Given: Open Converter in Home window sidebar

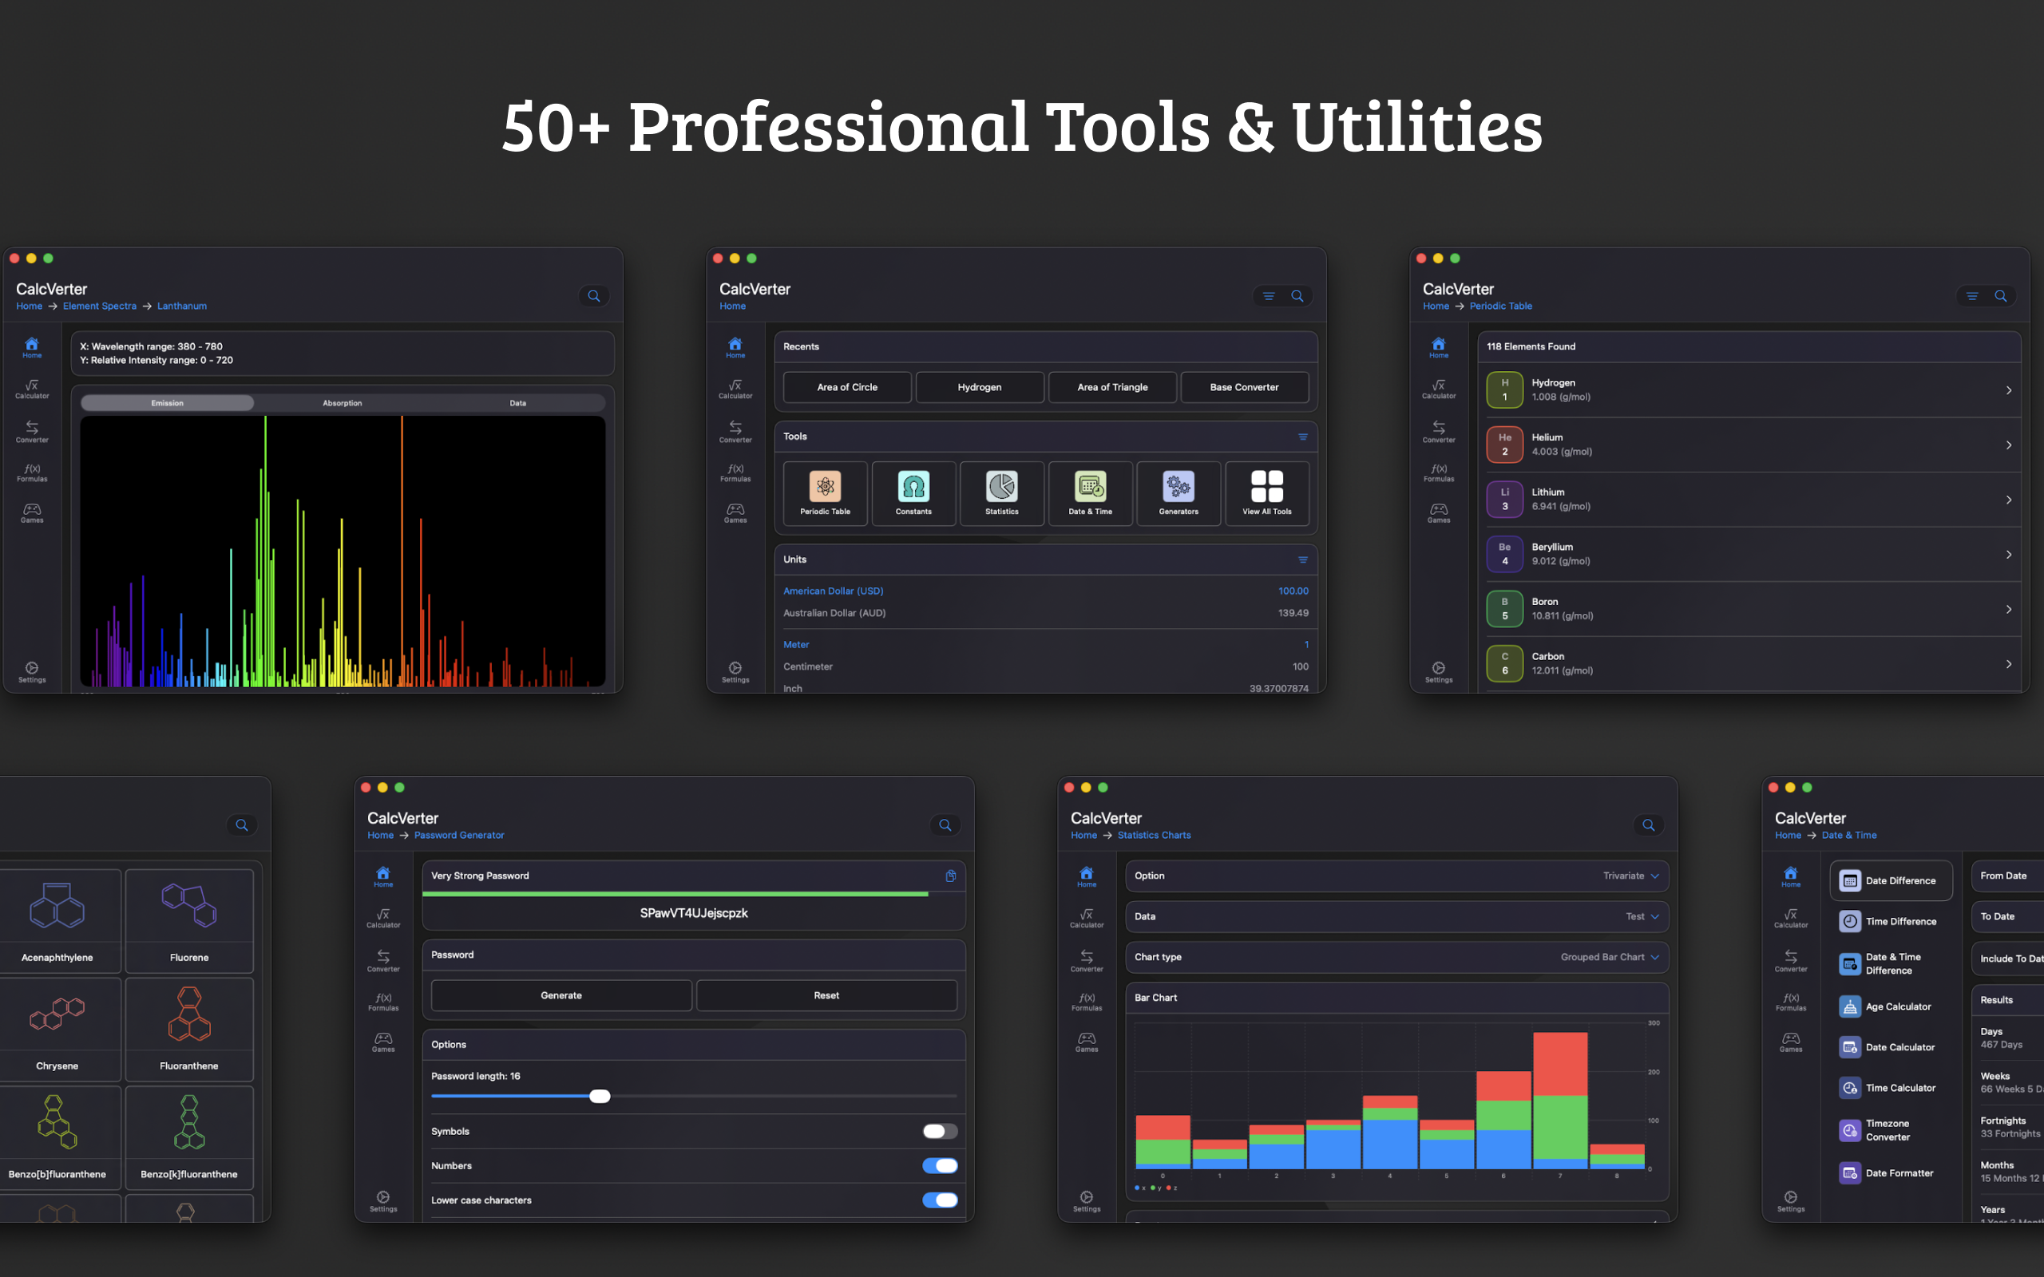Looking at the screenshot, I should click(x=735, y=432).
